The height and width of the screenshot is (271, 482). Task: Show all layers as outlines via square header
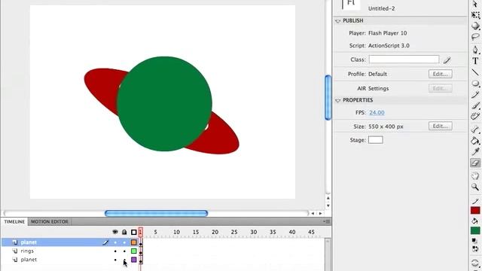(x=134, y=232)
